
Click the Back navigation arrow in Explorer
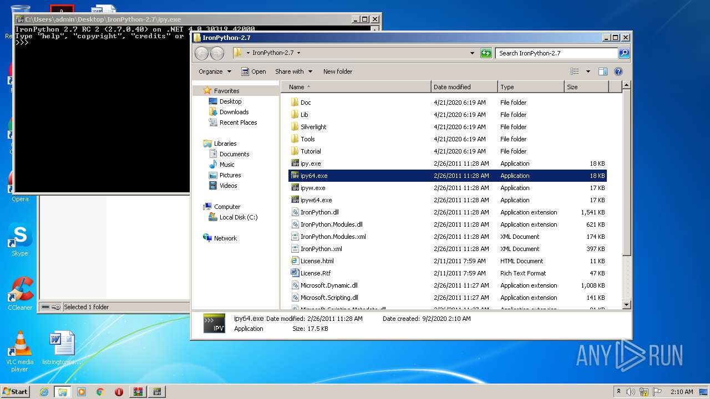201,53
